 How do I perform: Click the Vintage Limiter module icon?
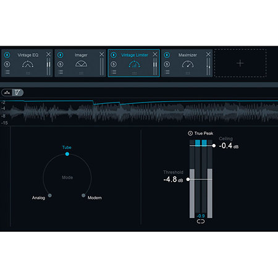coord(134,64)
